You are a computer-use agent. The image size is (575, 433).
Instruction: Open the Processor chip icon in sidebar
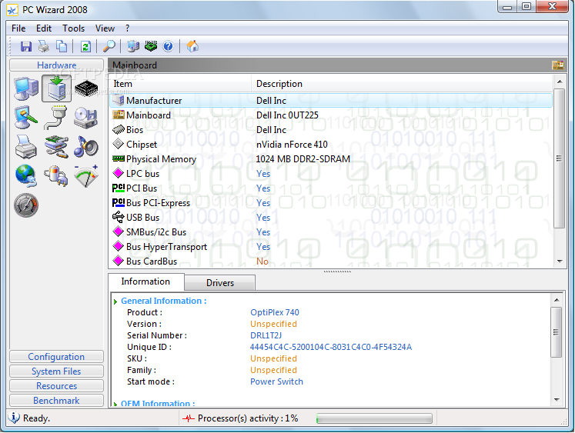(86, 88)
